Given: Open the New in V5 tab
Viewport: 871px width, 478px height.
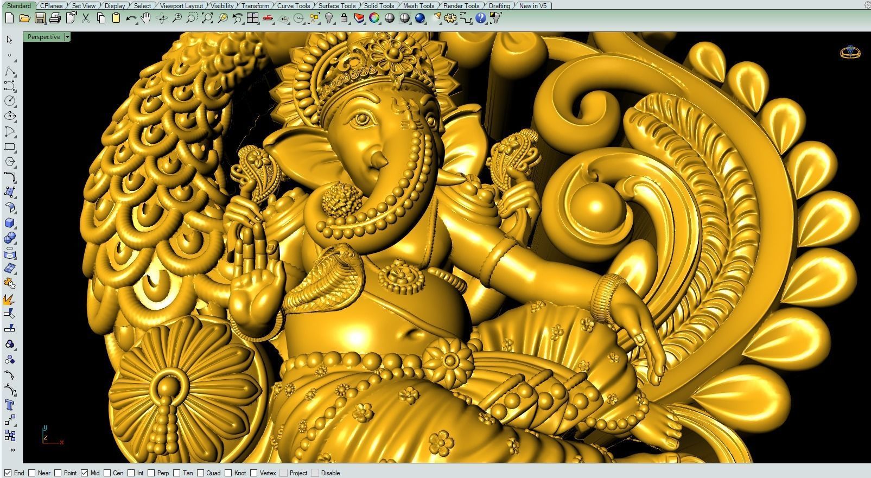Looking at the screenshot, I should [x=533, y=5].
